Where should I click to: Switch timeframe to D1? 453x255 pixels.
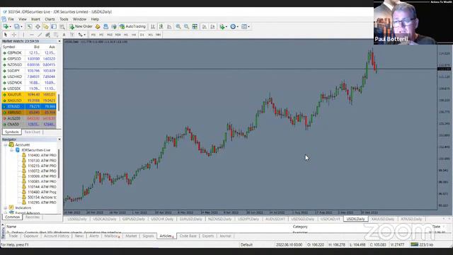142,35
